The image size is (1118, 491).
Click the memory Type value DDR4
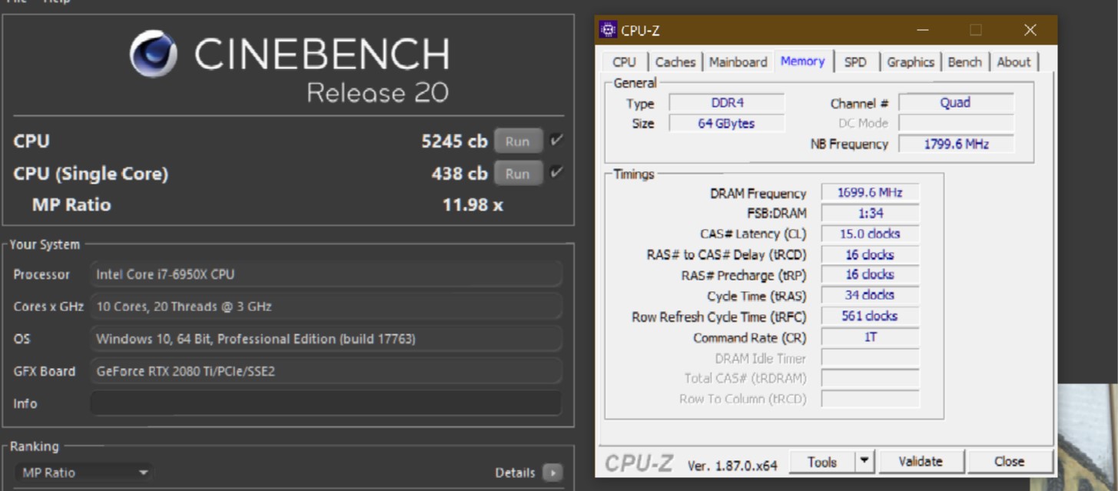(x=727, y=103)
